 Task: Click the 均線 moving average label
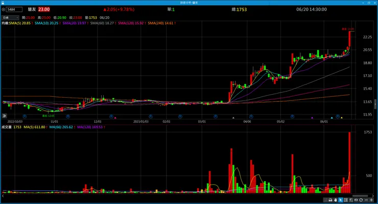(x=5, y=23)
